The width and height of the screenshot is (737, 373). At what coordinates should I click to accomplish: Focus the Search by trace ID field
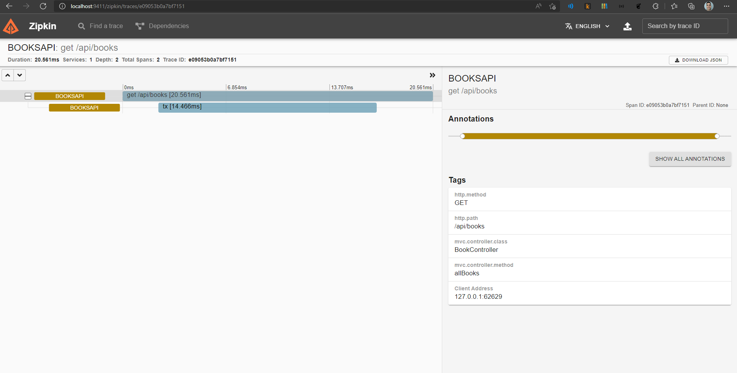685,26
